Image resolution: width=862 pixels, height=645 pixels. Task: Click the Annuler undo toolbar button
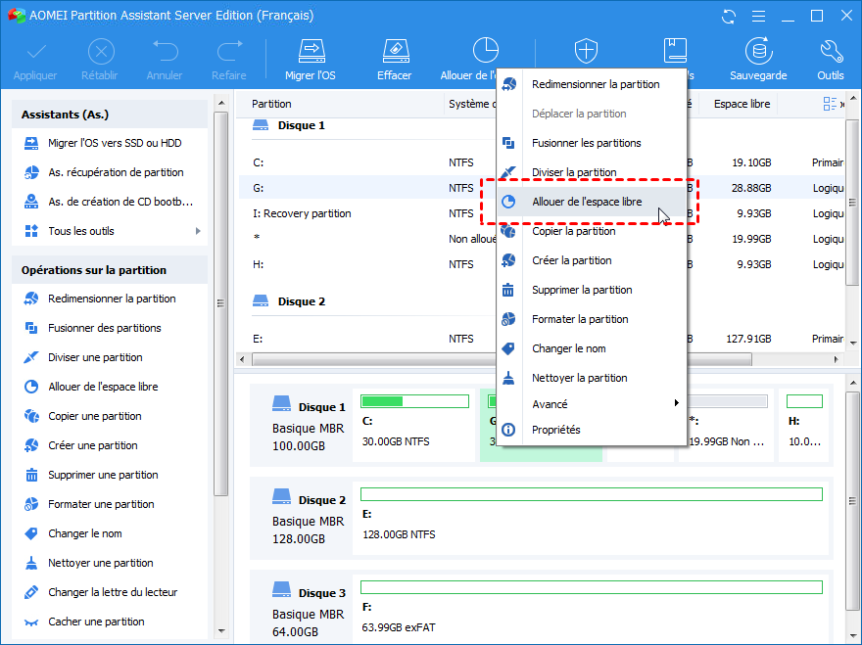(165, 60)
